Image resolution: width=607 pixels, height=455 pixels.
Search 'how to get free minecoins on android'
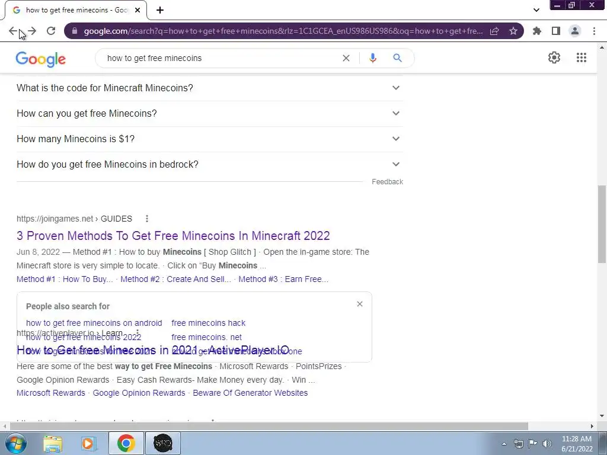(x=94, y=323)
